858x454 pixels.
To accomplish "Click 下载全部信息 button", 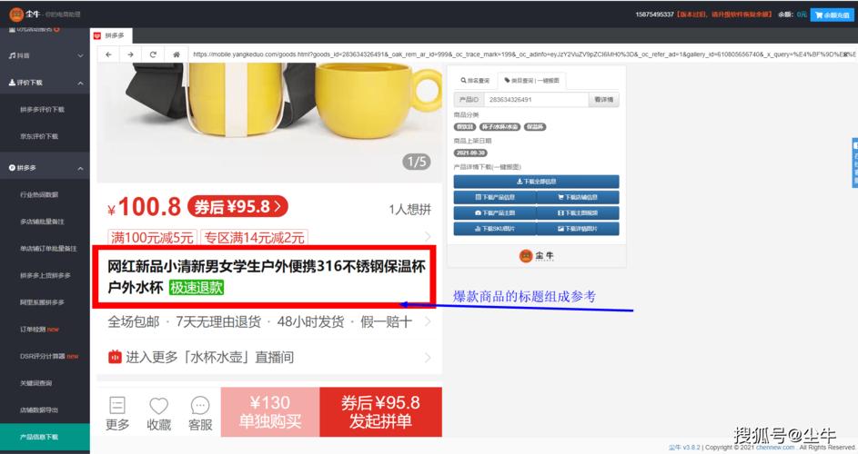I will (x=536, y=182).
